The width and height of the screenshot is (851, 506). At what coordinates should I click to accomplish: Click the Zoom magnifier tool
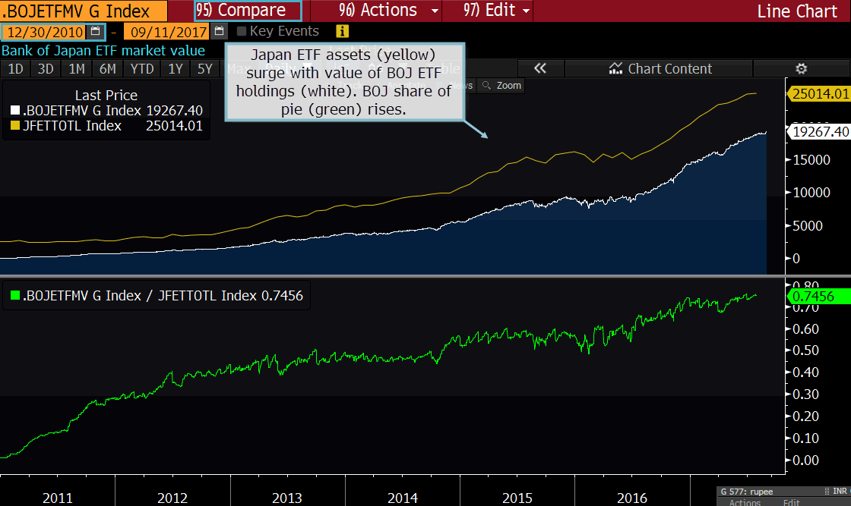[x=502, y=86]
